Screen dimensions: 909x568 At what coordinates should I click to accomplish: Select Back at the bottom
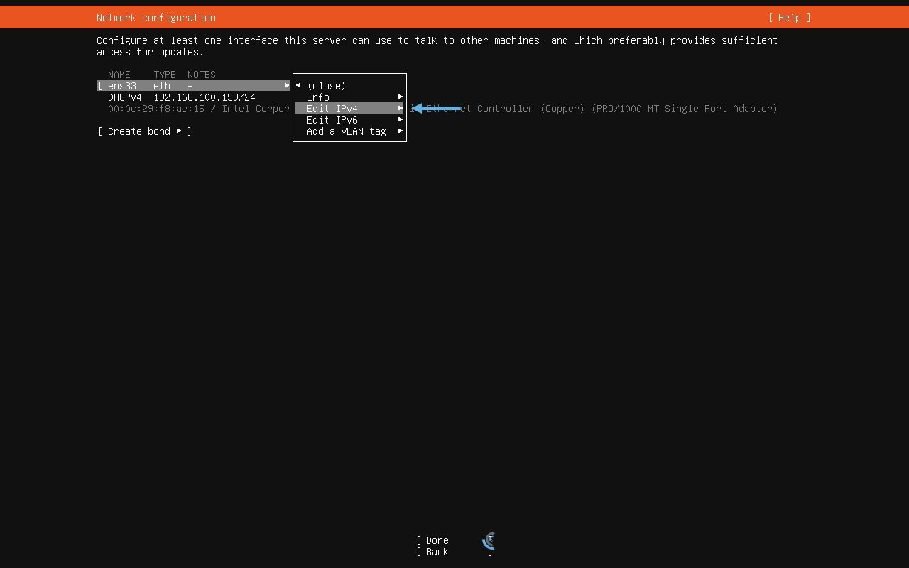436,552
